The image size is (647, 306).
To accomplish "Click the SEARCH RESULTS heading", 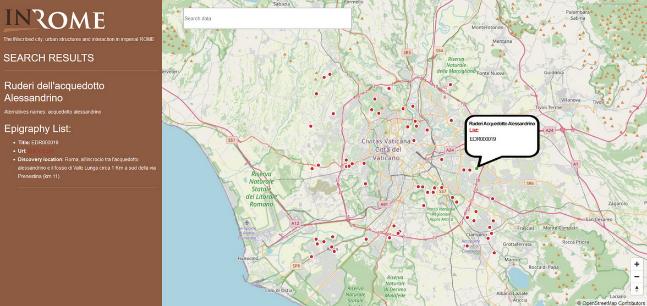I will 48,58.
